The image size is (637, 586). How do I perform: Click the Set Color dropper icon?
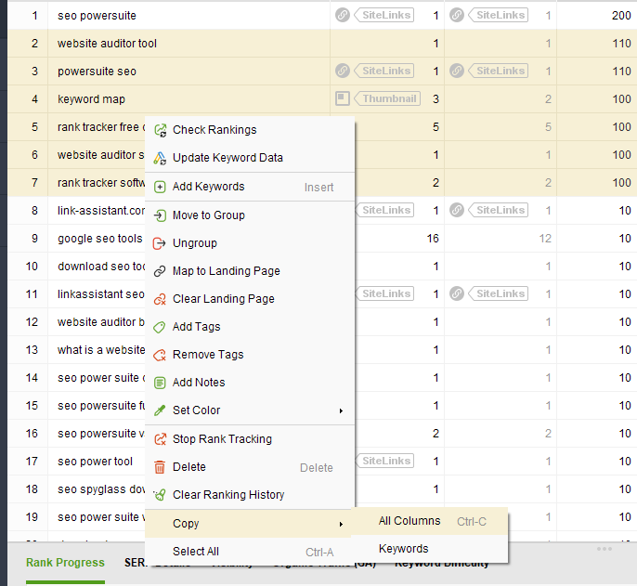(160, 410)
